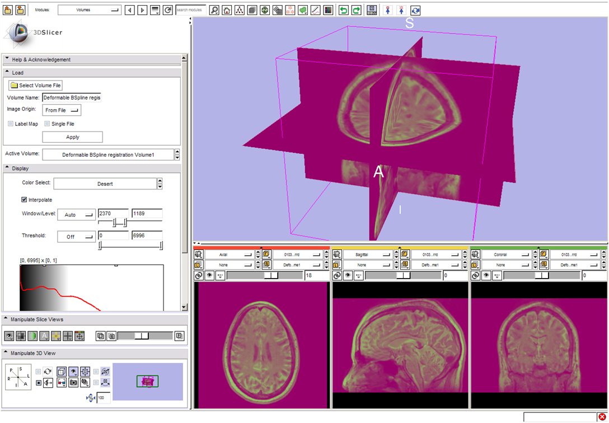Image resolution: width=609 pixels, height=423 pixels.
Task: Click the Select Volume File button
Action: [36, 86]
